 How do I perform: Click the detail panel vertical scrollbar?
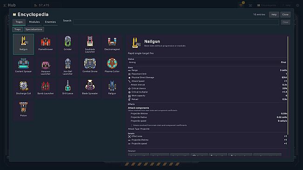pos(288,85)
